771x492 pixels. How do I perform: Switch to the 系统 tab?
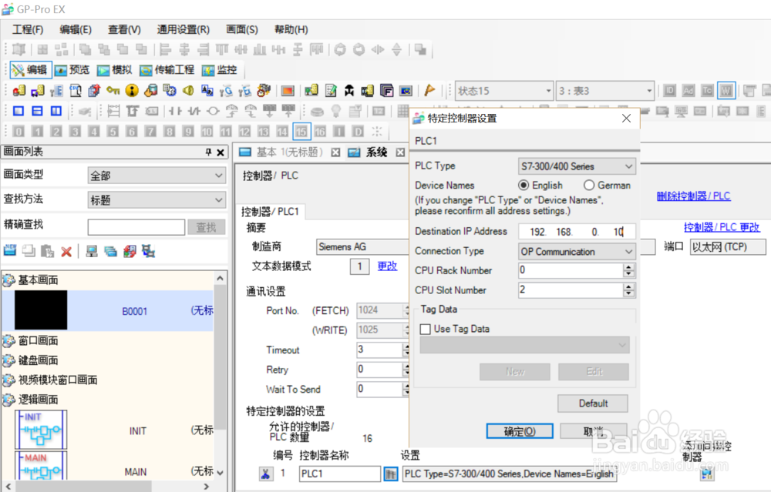[376, 152]
